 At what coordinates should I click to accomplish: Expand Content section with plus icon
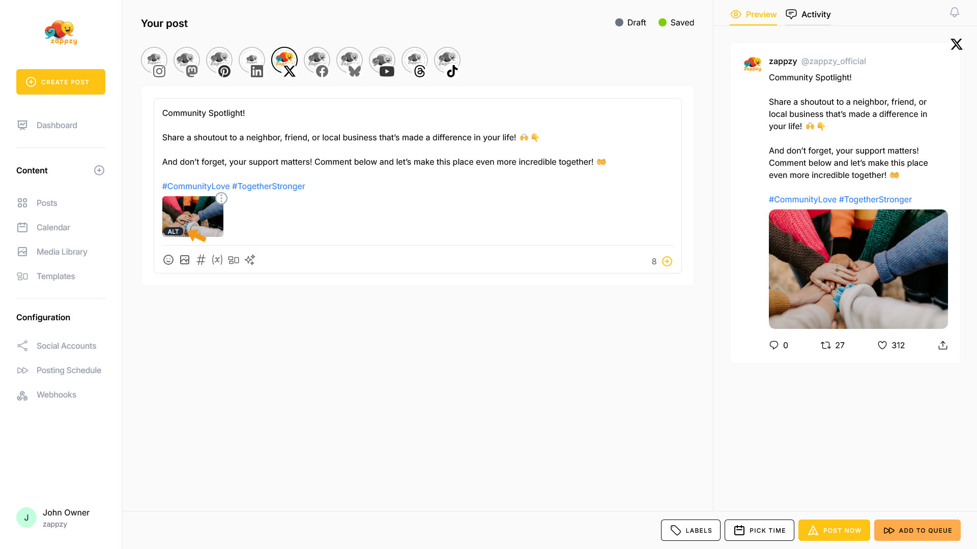99,170
